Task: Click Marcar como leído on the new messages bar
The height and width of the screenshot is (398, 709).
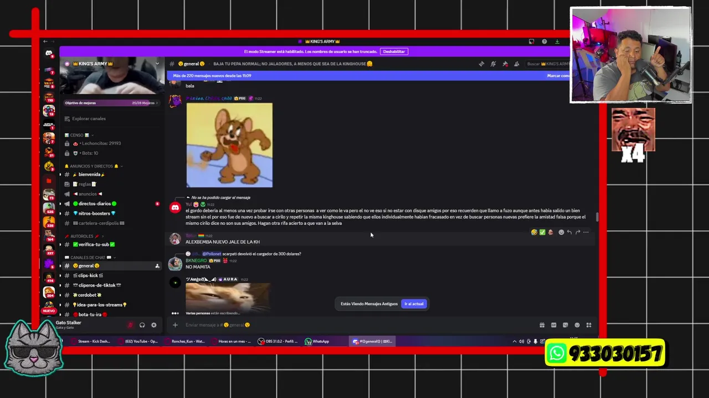Action: tap(558, 76)
